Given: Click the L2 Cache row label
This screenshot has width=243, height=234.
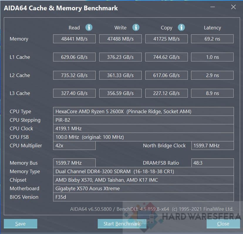Looking at the screenshot, I should [x=20, y=75].
